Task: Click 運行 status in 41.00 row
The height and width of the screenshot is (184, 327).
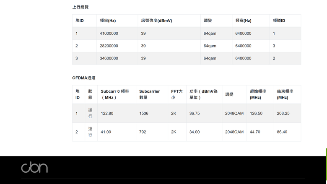Action: pos(90,132)
